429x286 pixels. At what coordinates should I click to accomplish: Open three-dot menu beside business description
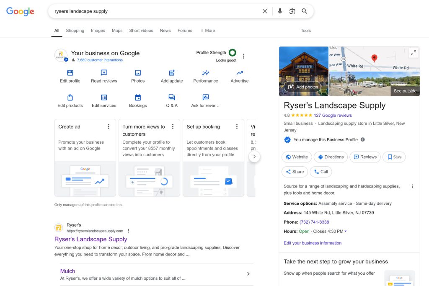tap(412, 186)
